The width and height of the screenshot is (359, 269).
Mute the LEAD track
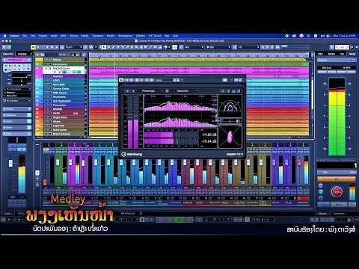click(46, 81)
